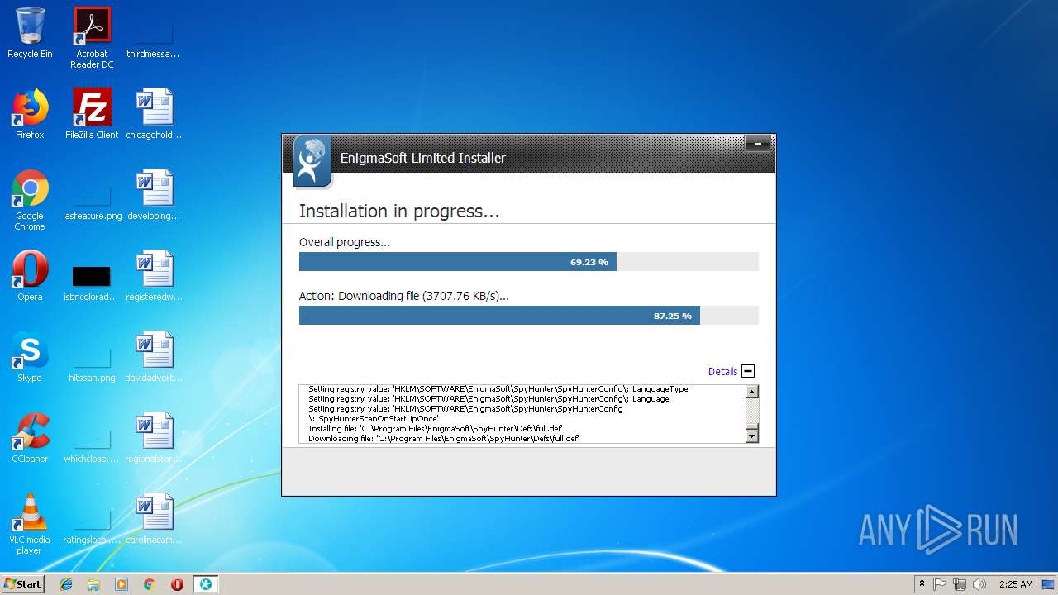
Task: Select the regionalstar... Word document
Action: (x=154, y=437)
